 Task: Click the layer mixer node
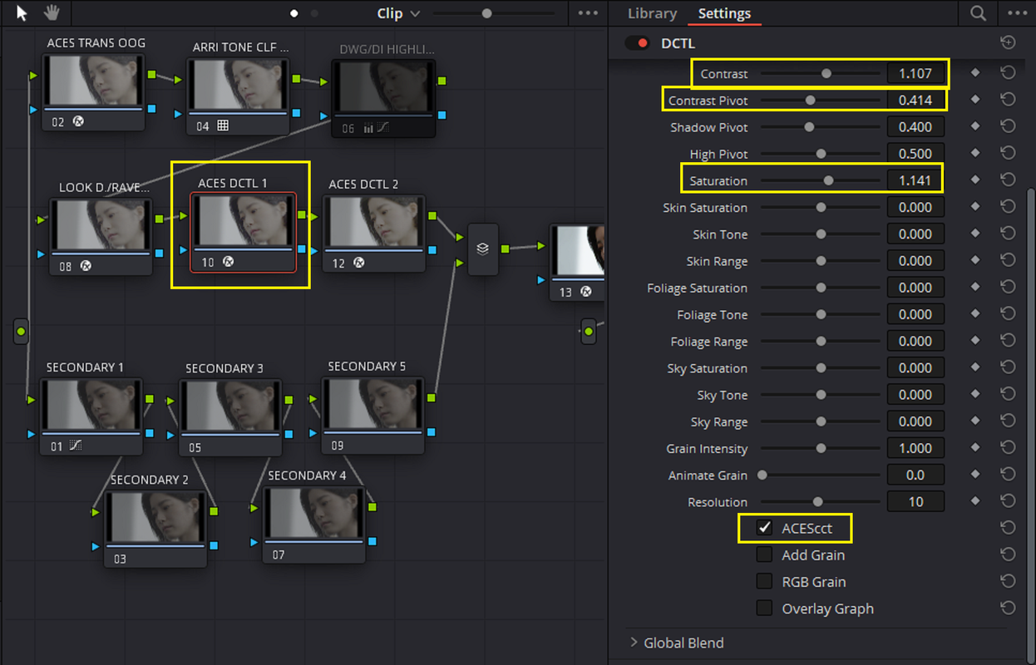click(x=483, y=249)
